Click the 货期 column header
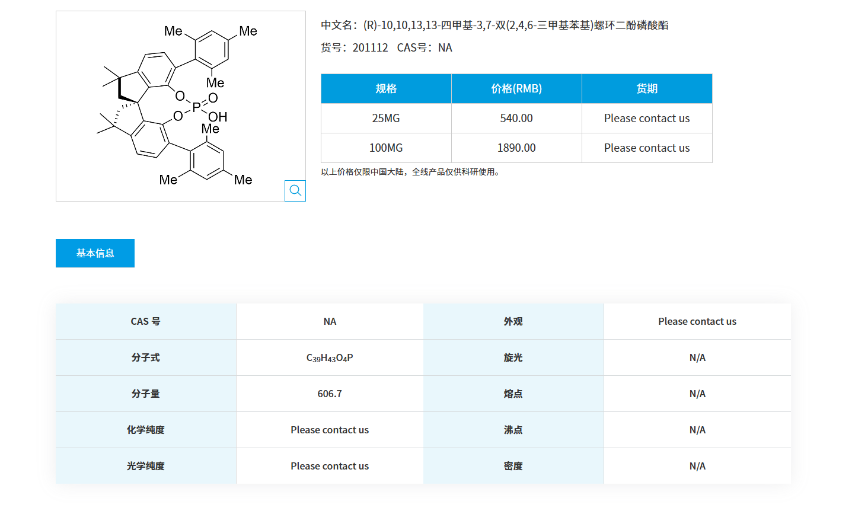This screenshot has width=852, height=511. pos(646,88)
